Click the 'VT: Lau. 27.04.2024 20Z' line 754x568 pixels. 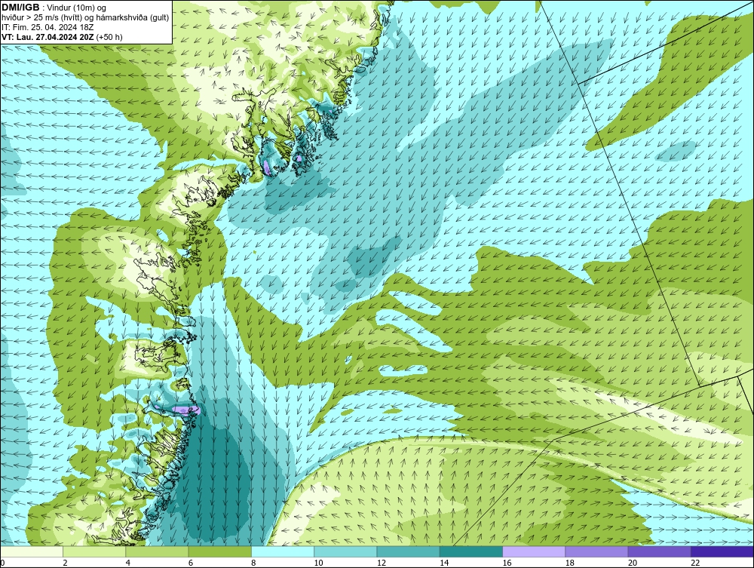48,36
